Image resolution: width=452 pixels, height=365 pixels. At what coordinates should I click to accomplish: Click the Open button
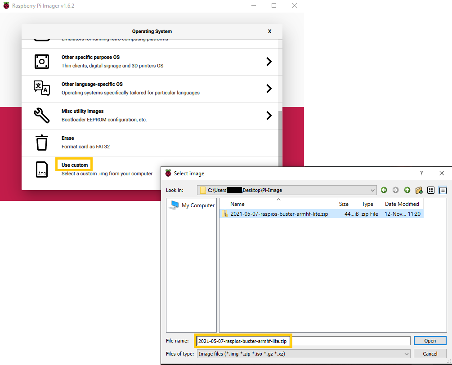point(430,341)
